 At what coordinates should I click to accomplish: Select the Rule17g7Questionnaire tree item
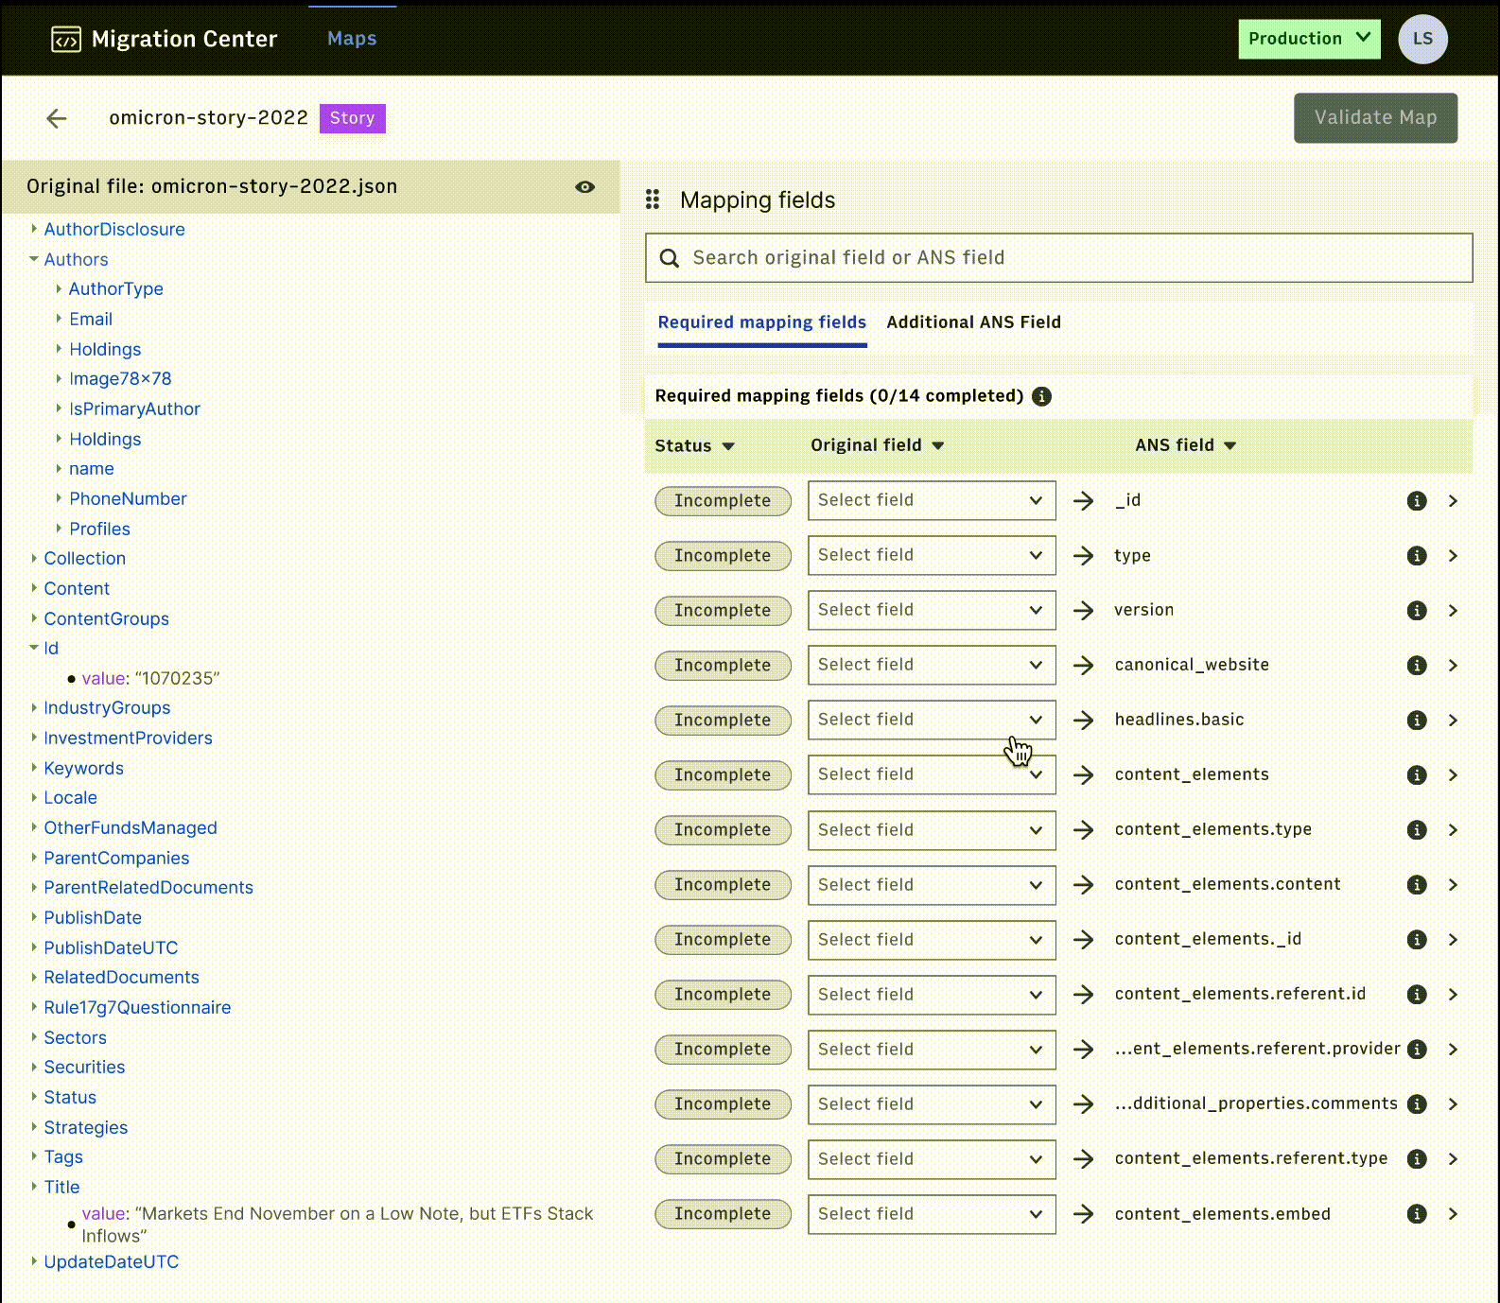[137, 1007]
